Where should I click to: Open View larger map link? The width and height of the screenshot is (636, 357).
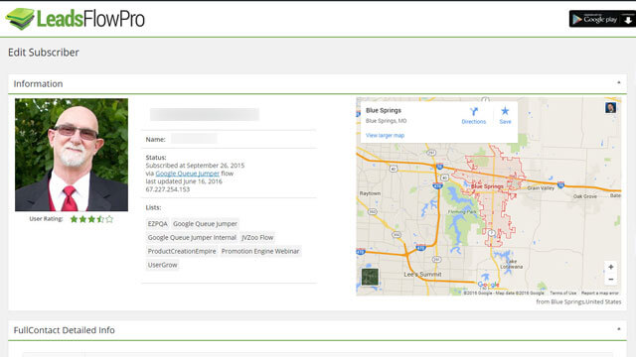coord(385,135)
